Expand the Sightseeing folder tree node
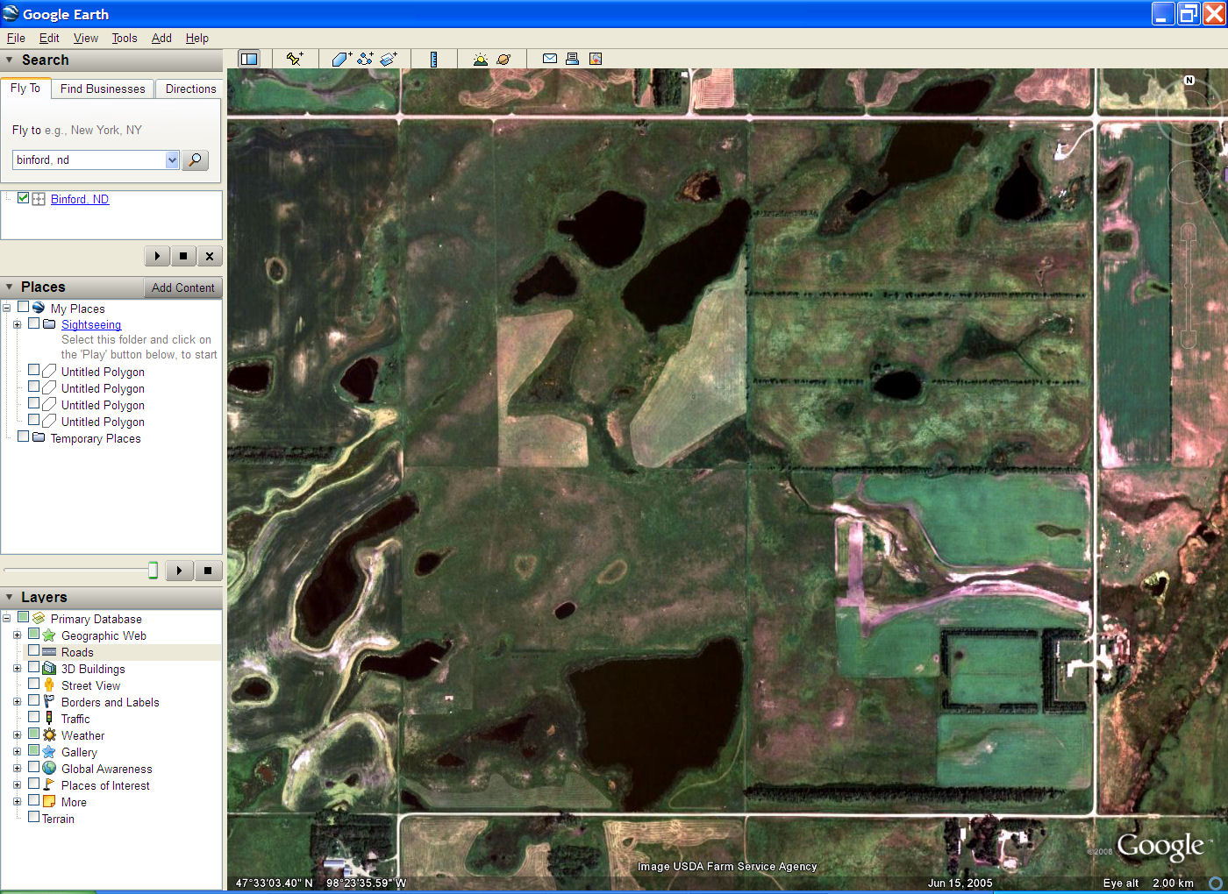The width and height of the screenshot is (1228, 894). pos(17,324)
